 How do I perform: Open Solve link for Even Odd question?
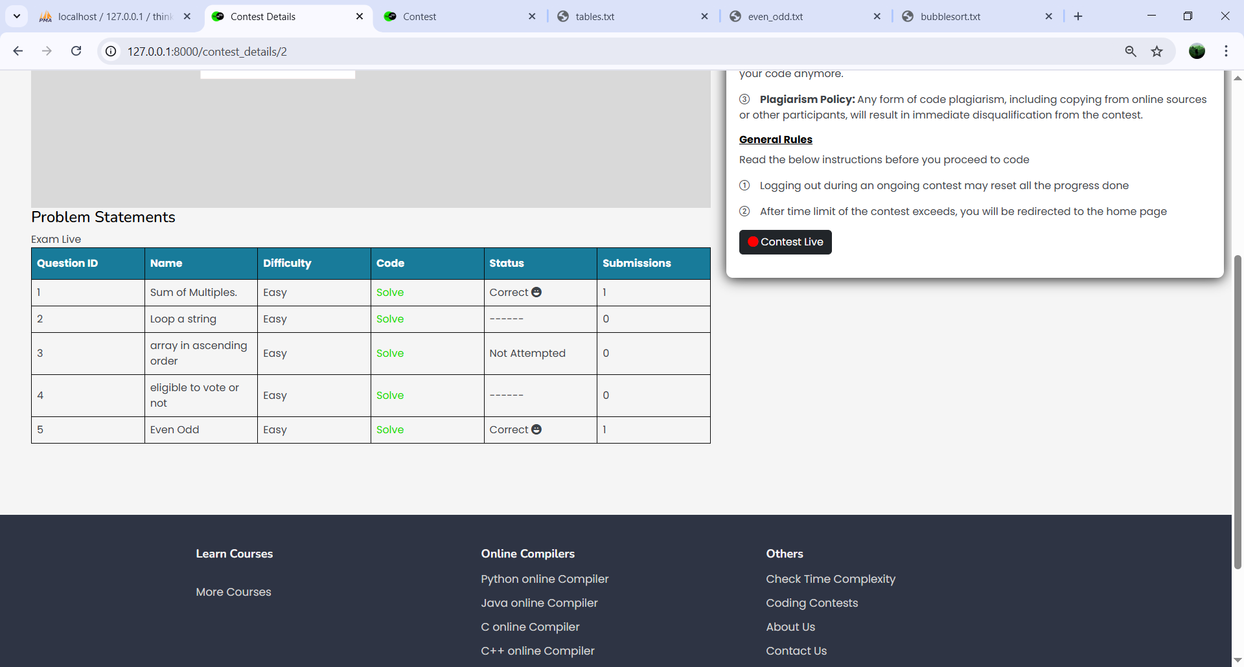click(390, 430)
